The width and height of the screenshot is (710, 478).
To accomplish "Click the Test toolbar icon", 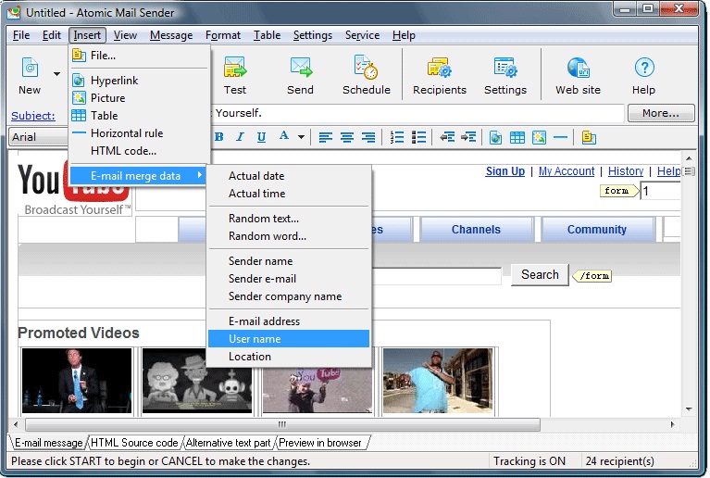I will point(235,68).
